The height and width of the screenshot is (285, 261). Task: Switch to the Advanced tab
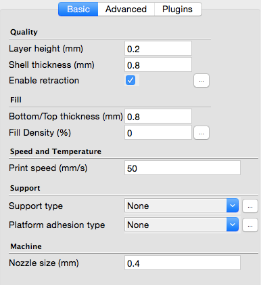pyautogui.click(x=126, y=9)
